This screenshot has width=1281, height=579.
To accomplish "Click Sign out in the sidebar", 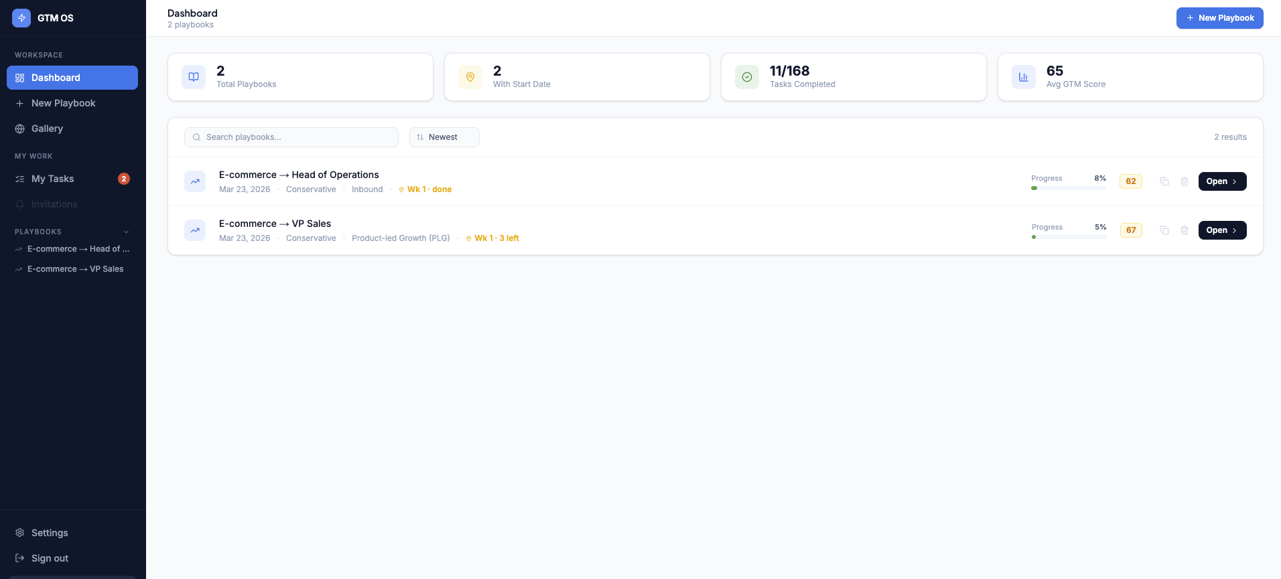I will [72, 558].
